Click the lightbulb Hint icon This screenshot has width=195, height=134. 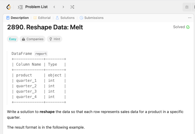(51, 39)
